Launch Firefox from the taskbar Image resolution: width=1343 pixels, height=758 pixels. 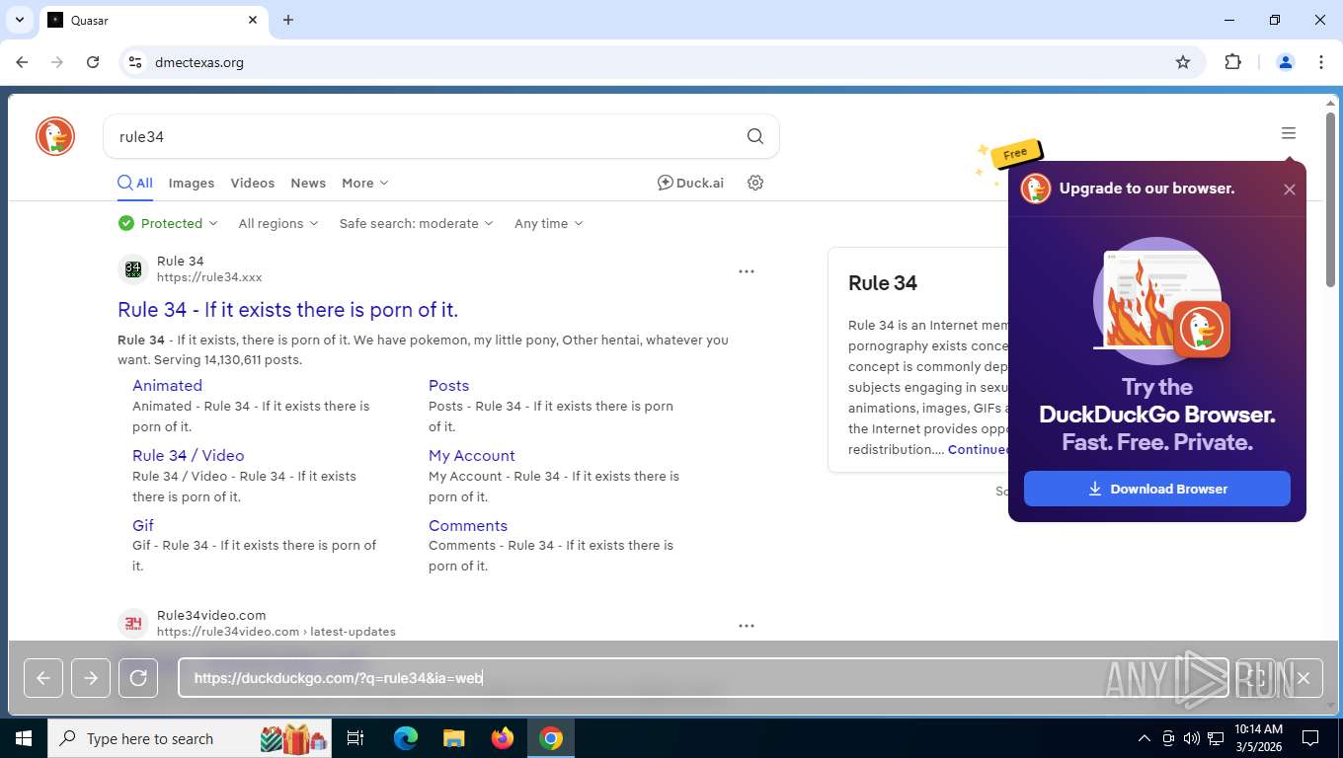point(503,738)
